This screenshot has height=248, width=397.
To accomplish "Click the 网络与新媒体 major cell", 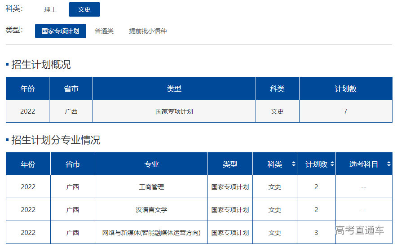I will (151, 233).
